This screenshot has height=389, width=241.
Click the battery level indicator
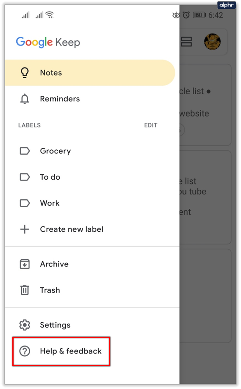[199, 15]
